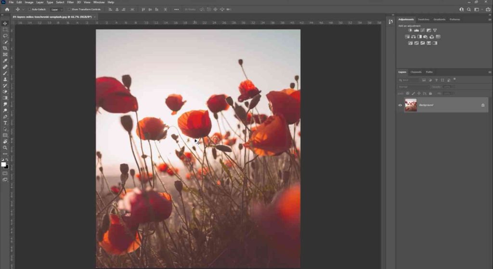Change the screen mode

tap(5, 180)
